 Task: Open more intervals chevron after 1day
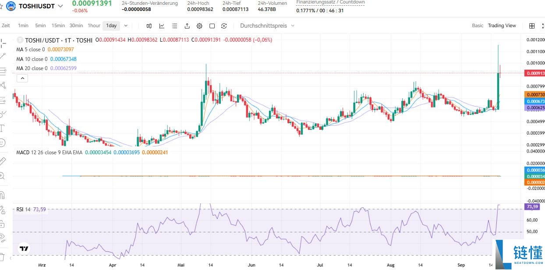pos(126,25)
